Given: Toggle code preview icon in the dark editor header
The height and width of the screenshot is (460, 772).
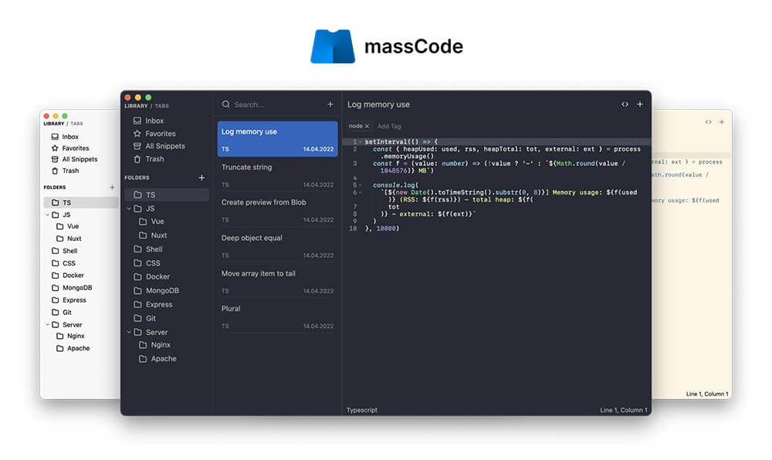Looking at the screenshot, I should click(625, 104).
